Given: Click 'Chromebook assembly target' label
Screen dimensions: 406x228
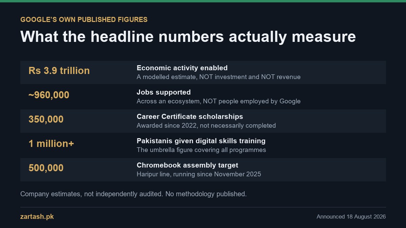Looking at the screenshot, I should 187,165.
